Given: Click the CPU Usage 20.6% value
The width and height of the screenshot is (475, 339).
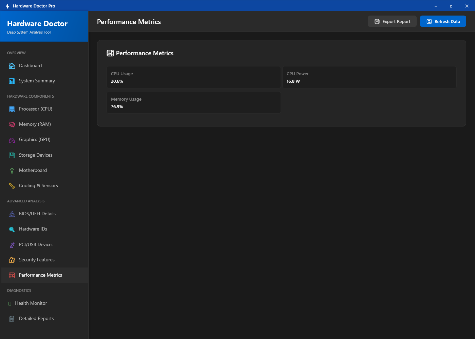Looking at the screenshot, I should click(117, 81).
